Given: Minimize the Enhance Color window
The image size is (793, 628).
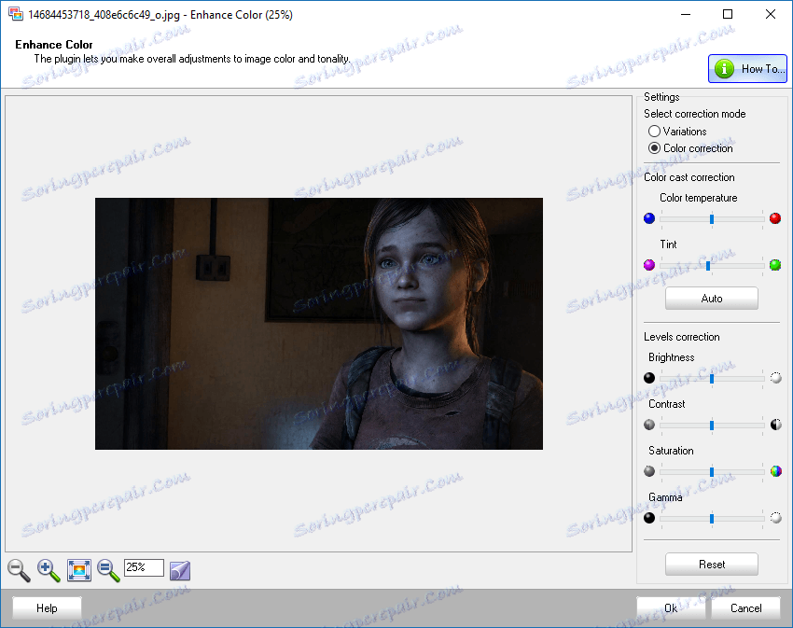Looking at the screenshot, I should click(686, 14).
